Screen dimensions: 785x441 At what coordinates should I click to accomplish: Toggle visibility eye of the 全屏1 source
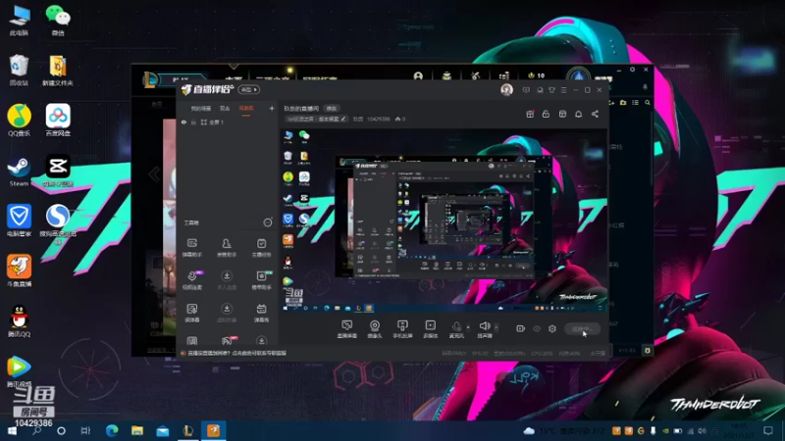183,122
